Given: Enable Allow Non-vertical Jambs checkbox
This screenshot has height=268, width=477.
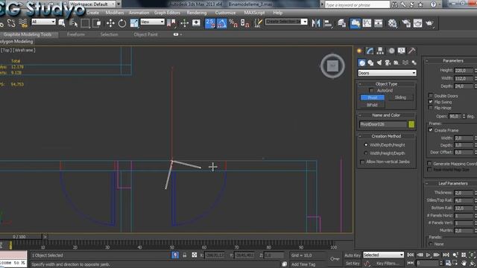Looking at the screenshot, I should 362,162.
